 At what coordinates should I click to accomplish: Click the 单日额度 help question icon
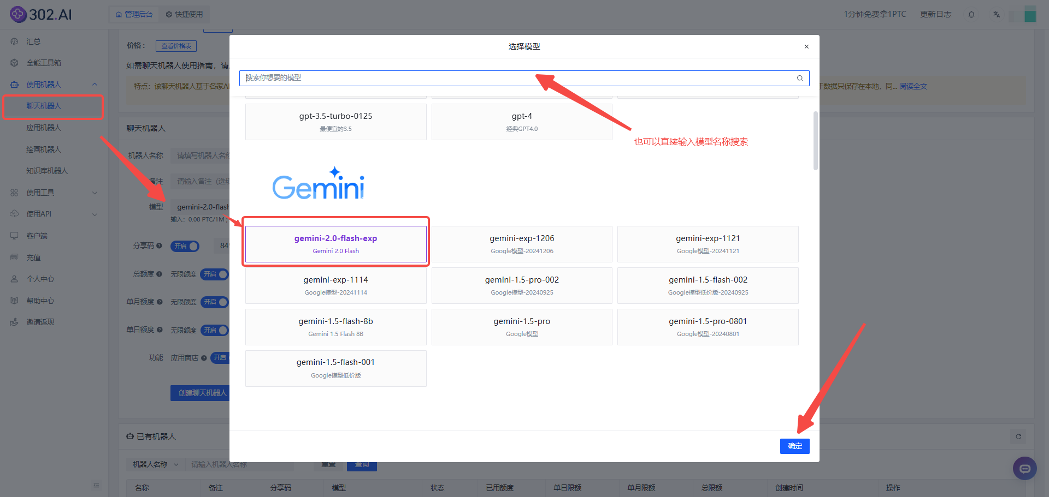tap(160, 330)
